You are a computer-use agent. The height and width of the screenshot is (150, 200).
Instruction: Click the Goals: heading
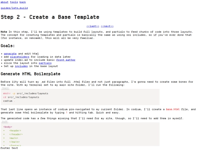click(8, 46)
